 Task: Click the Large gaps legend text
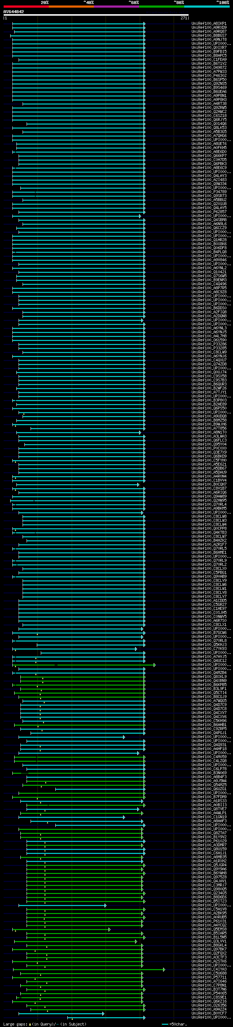pos(45,1024)
